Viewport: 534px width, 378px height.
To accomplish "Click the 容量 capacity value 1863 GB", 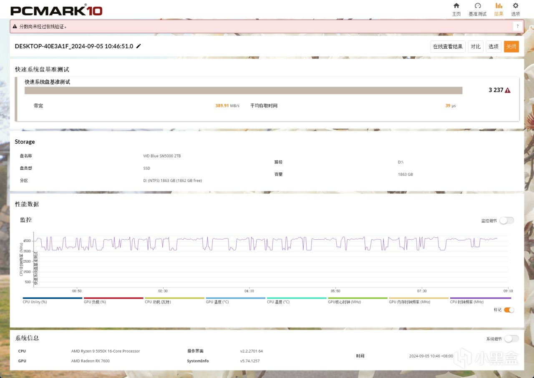I will click(406, 174).
